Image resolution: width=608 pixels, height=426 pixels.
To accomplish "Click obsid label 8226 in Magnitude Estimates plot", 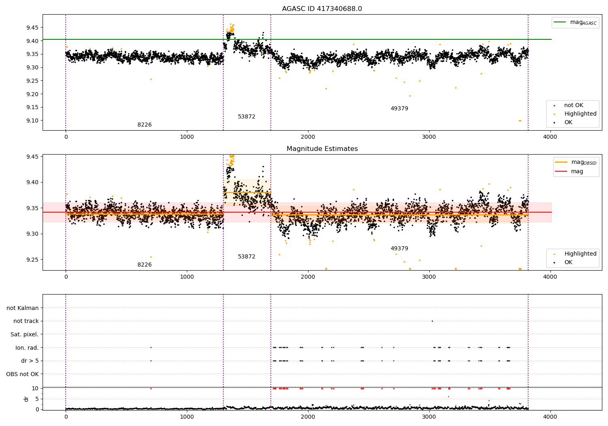I will click(x=144, y=265).
